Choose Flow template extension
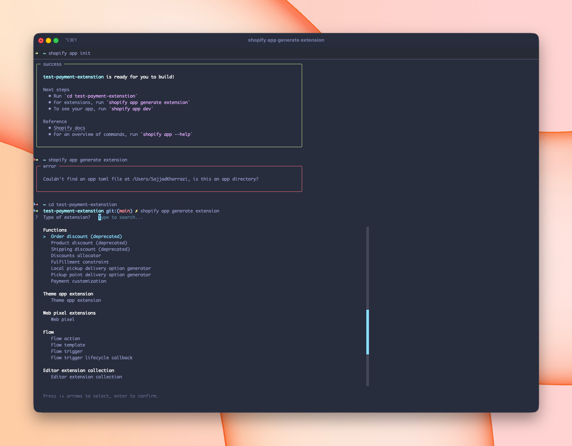The image size is (572, 446). click(68, 345)
